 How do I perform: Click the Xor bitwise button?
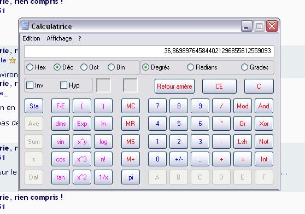264,124
